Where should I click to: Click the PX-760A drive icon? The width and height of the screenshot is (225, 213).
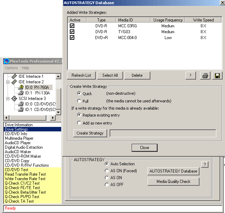pos(21,87)
